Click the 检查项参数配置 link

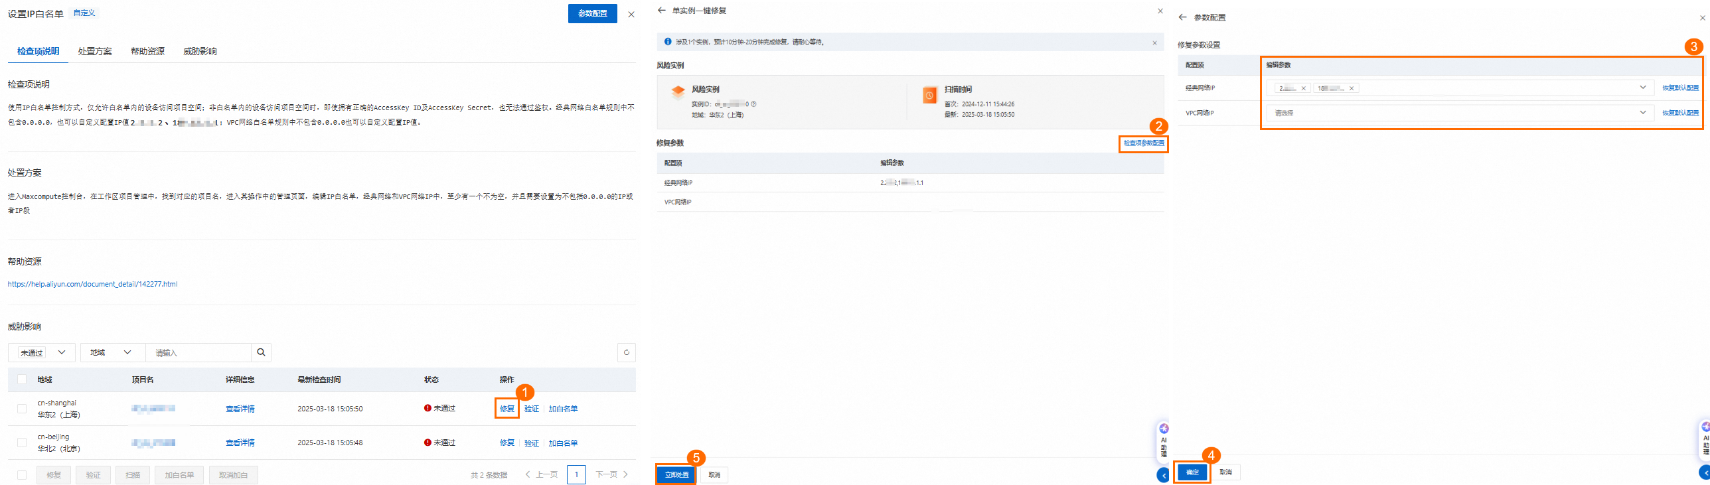coord(1144,143)
